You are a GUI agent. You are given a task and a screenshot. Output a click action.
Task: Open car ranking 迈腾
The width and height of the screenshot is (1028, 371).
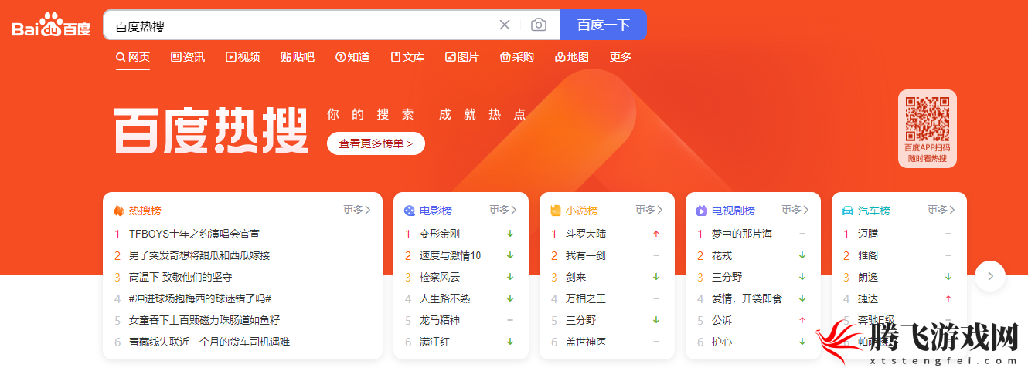click(868, 234)
